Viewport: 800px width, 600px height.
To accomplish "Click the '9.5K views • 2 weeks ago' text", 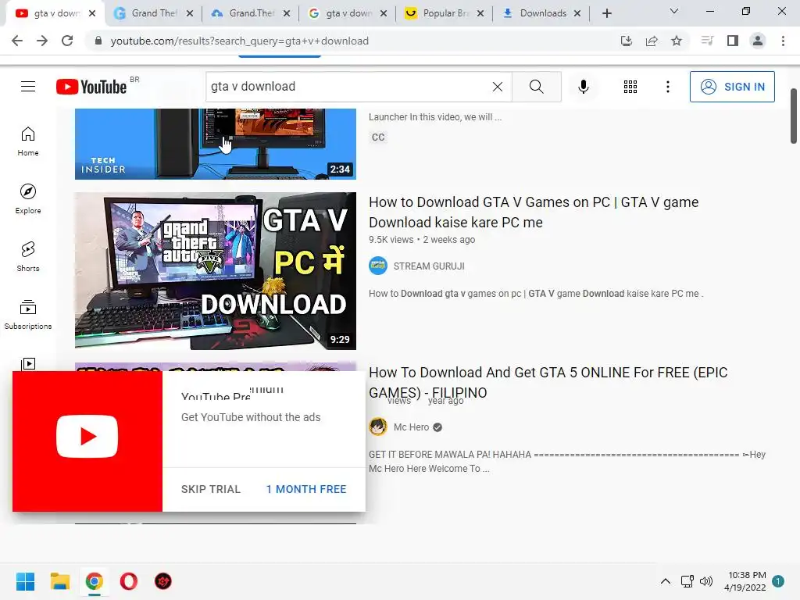I will [x=422, y=240].
